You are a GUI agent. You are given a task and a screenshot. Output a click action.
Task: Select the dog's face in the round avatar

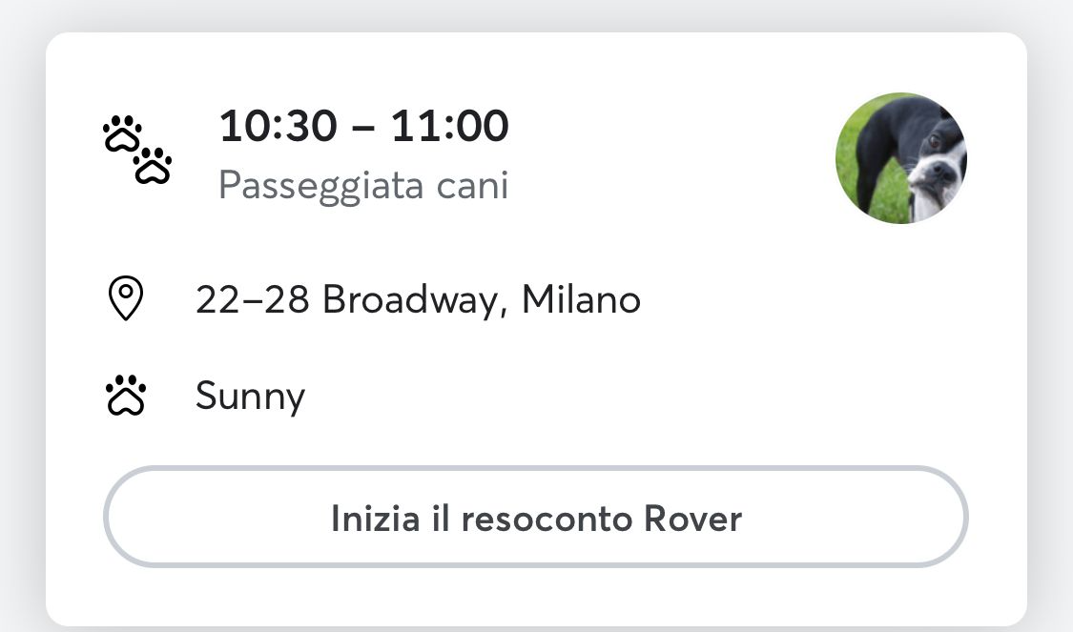[x=935, y=168]
